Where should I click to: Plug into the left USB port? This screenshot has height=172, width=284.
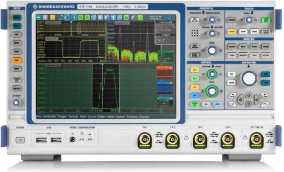pos(41,140)
